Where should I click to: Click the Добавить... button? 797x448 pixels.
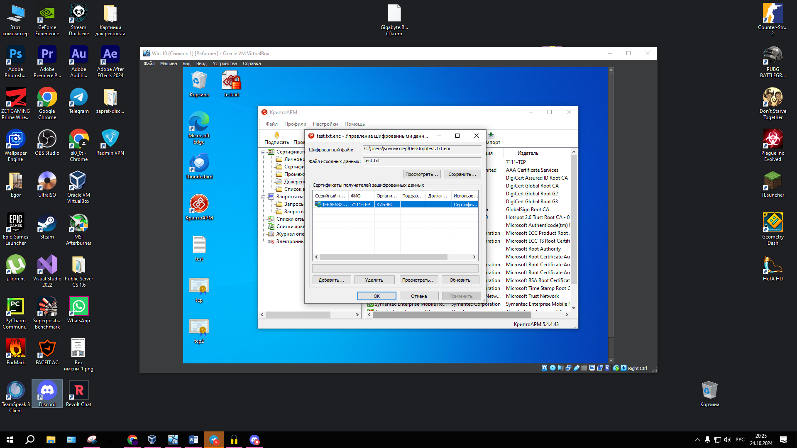pyautogui.click(x=331, y=280)
